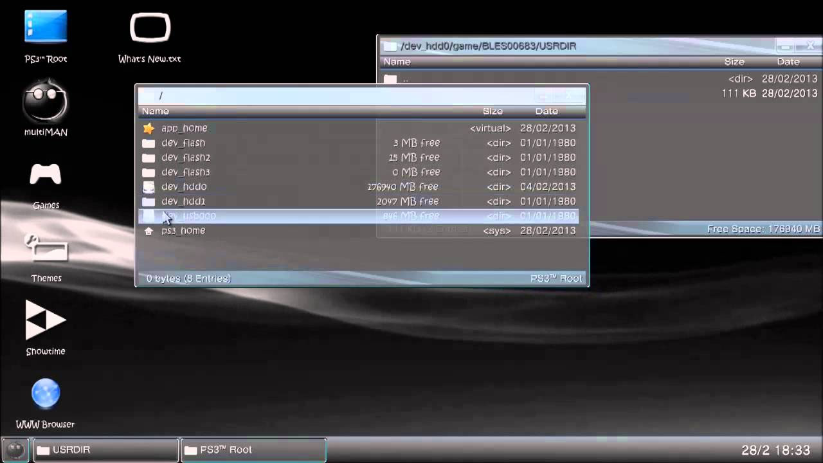
Task: Switch to the PS3 Root taskbar window
Action: 254,450
